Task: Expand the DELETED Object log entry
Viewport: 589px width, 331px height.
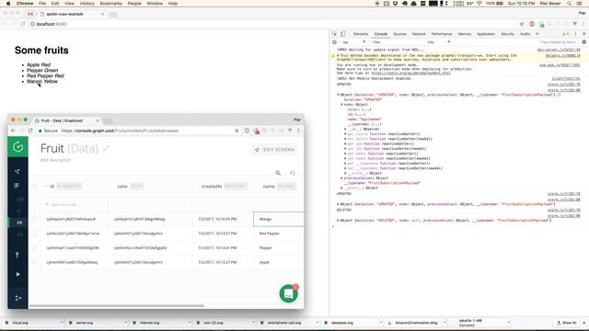Action: tap(338, 221)
